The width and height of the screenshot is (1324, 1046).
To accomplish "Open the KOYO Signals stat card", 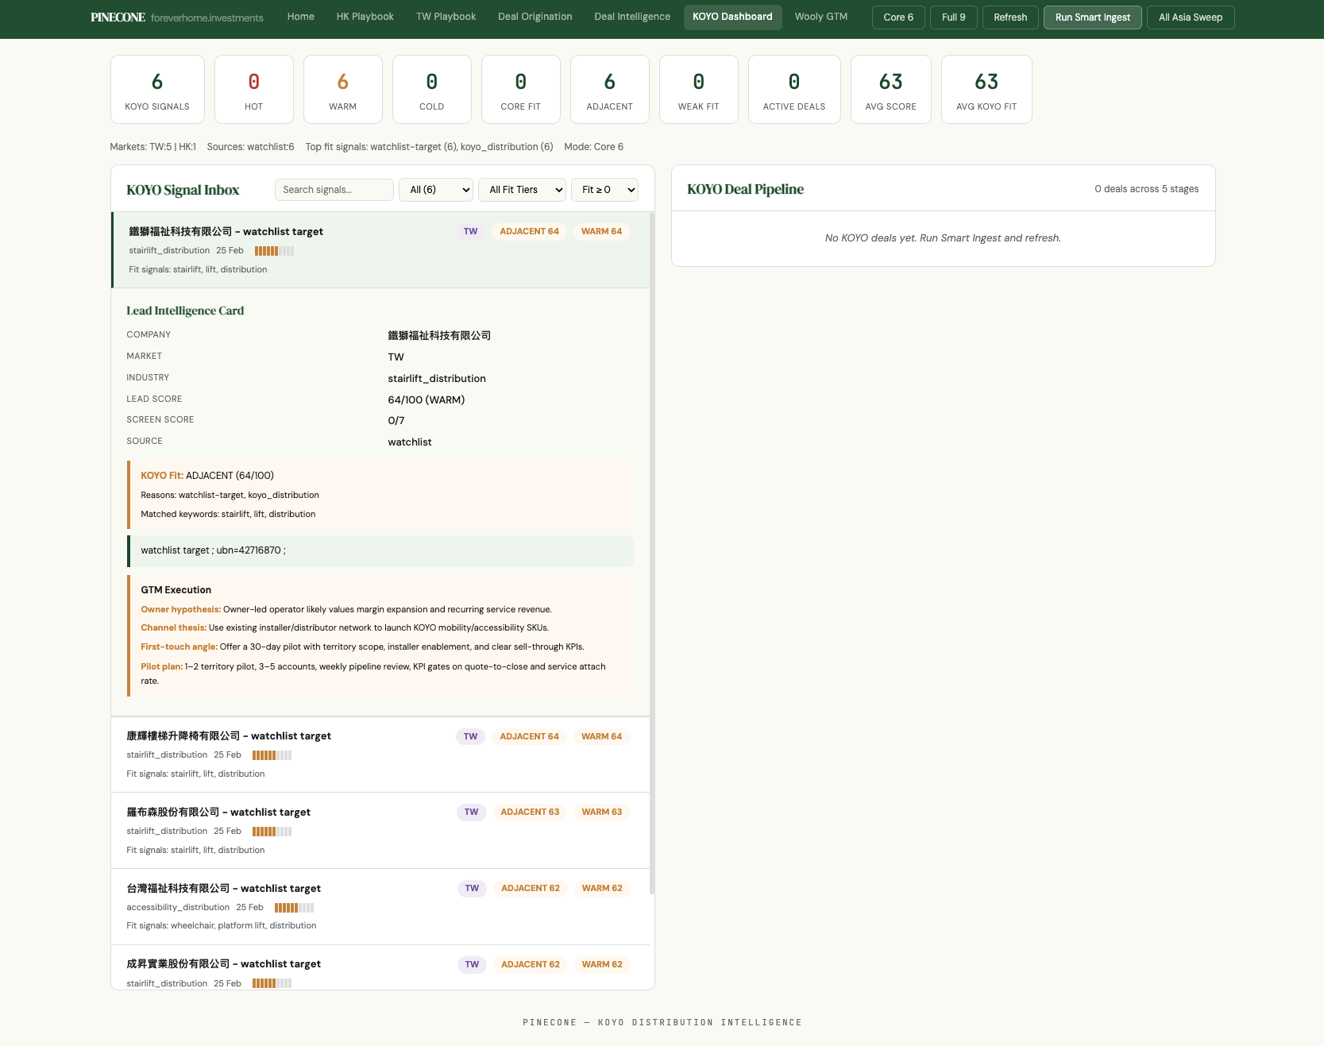I will pyautogui.click(x=156, y=88).
